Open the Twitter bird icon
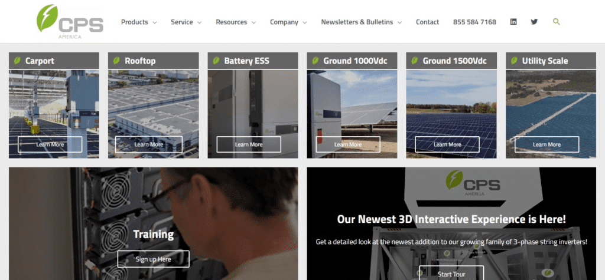605x280 pixels. click(534, 22)
